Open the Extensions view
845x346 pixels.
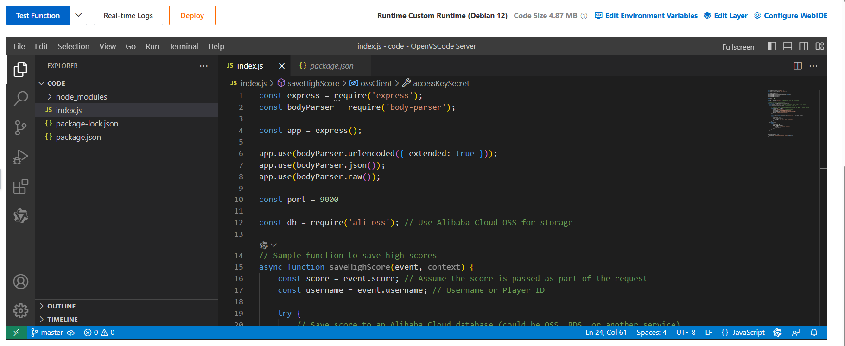[x=20, y=186]
